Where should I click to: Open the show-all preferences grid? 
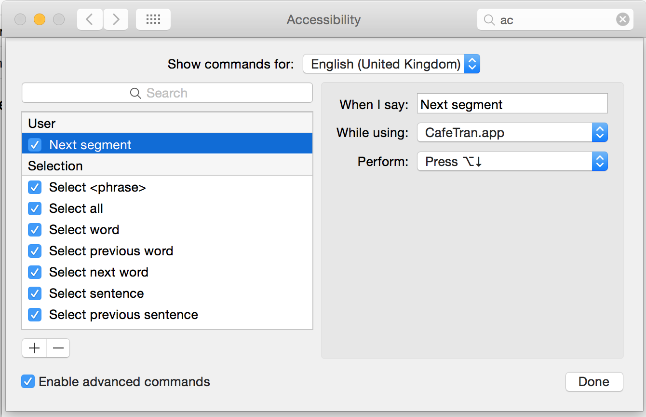pos(153,20)
